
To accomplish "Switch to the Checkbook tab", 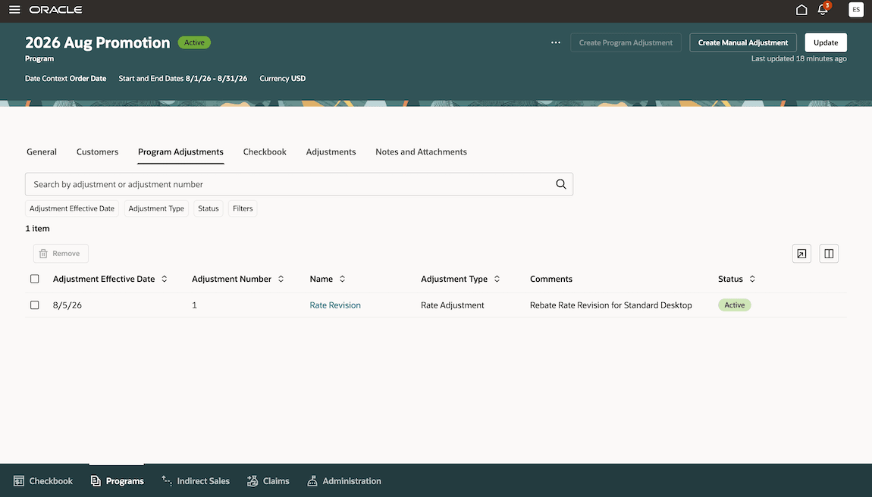I will click(x=265, y=152).
